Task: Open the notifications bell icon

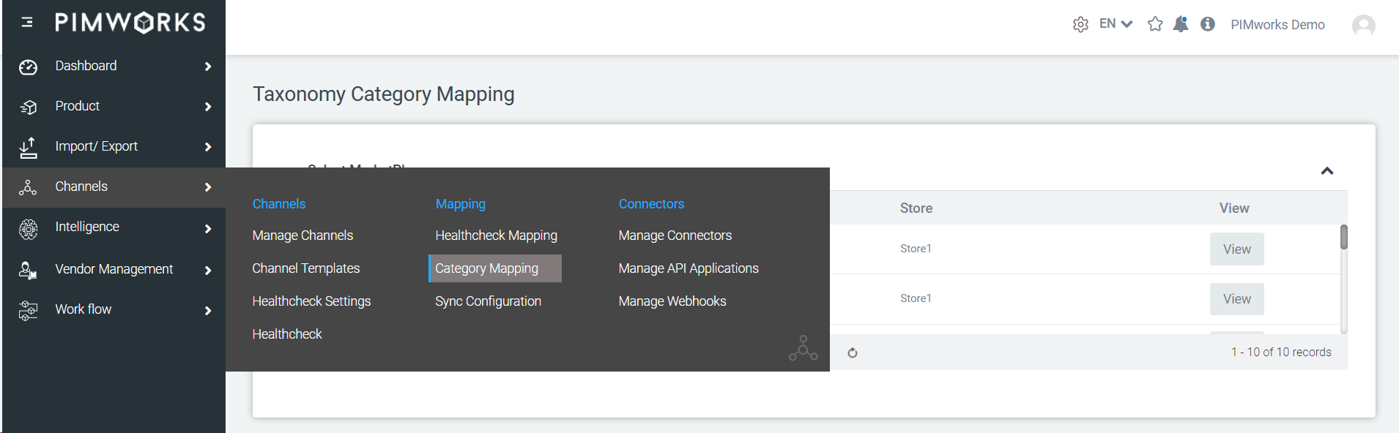Action: pos(1181,24)
